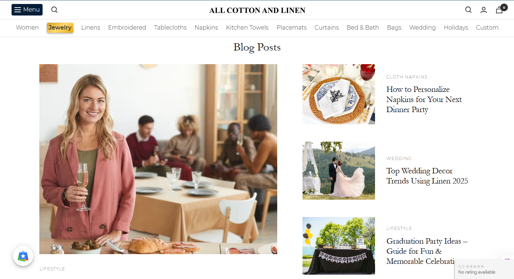Click the floating shopping badge icon bottom-left
Image resolution: width=514 pixels, height=279 pixels.
(x=23, y=256)
